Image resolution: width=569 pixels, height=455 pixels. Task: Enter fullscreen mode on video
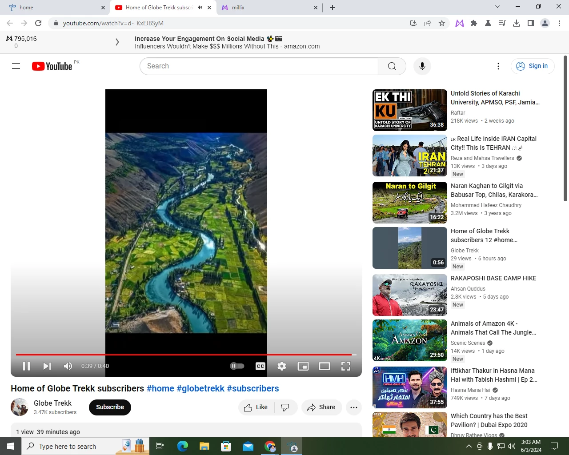[346, 366]
